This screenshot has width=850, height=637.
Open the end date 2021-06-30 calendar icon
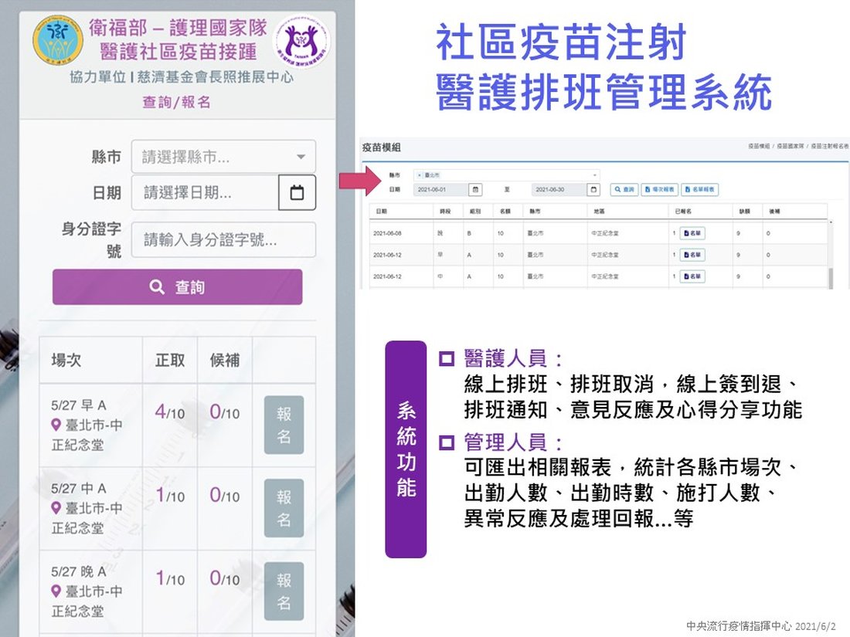click(x=593, y=189)
